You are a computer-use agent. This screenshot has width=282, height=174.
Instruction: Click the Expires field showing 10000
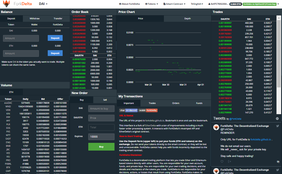click(x=101, y=136)
